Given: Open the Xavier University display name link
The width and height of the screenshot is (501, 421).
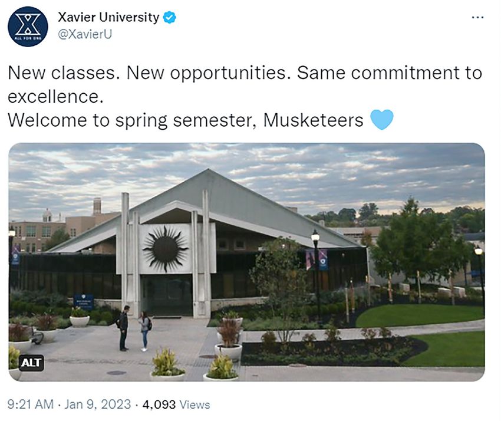Looking at the screenshot, I should click(x=108, y=17).
